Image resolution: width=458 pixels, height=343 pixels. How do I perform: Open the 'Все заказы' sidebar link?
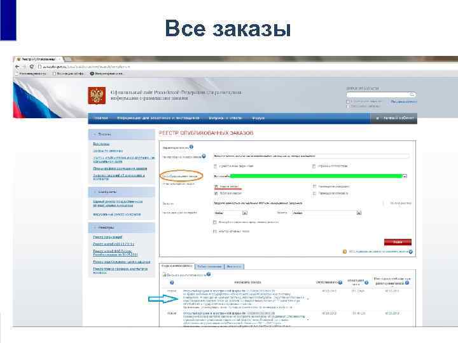101,144
